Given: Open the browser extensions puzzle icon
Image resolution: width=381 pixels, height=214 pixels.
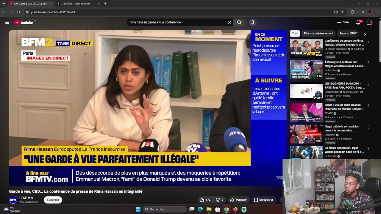Looking at the screenshot, I should click(352, 12).
